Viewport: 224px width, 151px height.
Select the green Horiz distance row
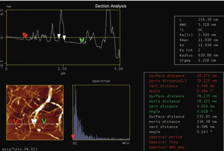(x=183, y=101)
